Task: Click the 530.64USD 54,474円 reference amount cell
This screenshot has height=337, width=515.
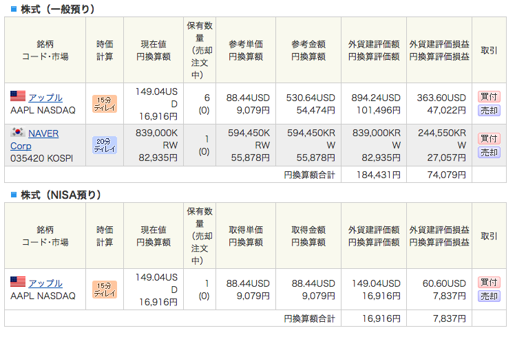Action: click(x=308, y=104)
